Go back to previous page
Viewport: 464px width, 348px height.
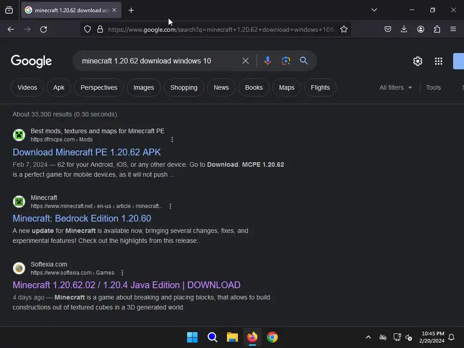pos(11,29)
